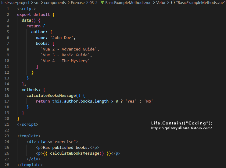Click line number 28 in the gutter
Viewport: 226px width, 168px height.
coord(7,165)
